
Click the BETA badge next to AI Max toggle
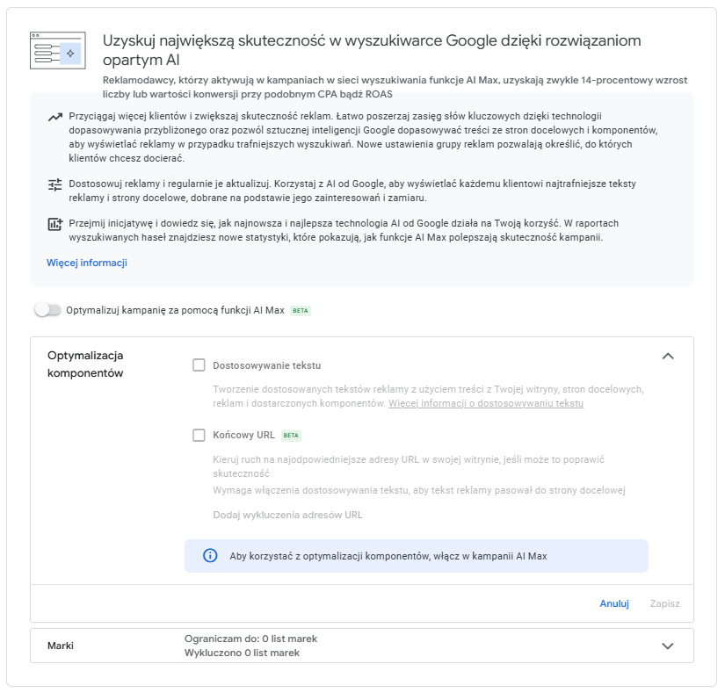300,310
